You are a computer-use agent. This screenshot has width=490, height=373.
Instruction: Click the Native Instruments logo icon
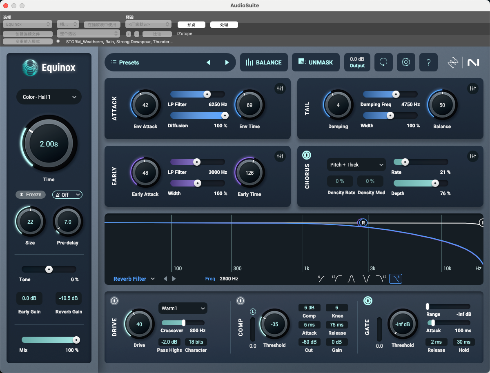coord(473,62)
